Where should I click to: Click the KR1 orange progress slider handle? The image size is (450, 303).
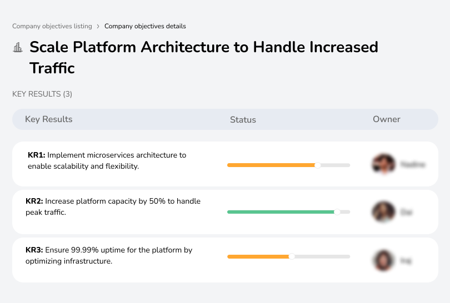click(318, 165)
